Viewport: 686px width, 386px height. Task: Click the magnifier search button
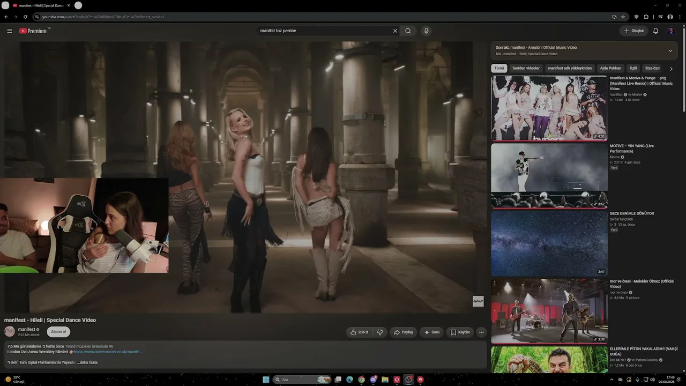coord(408,31)
